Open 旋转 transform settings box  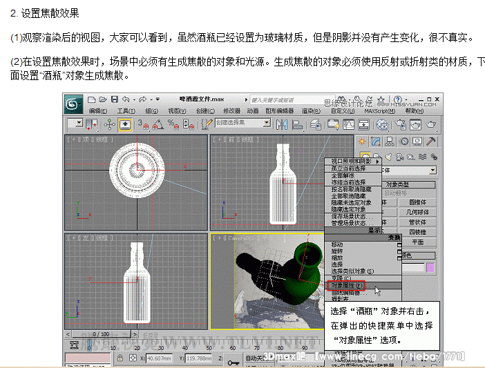coord(399,252)
